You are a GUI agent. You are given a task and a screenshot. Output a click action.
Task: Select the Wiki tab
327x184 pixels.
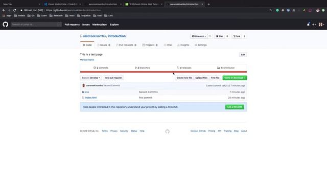[168, 45]
